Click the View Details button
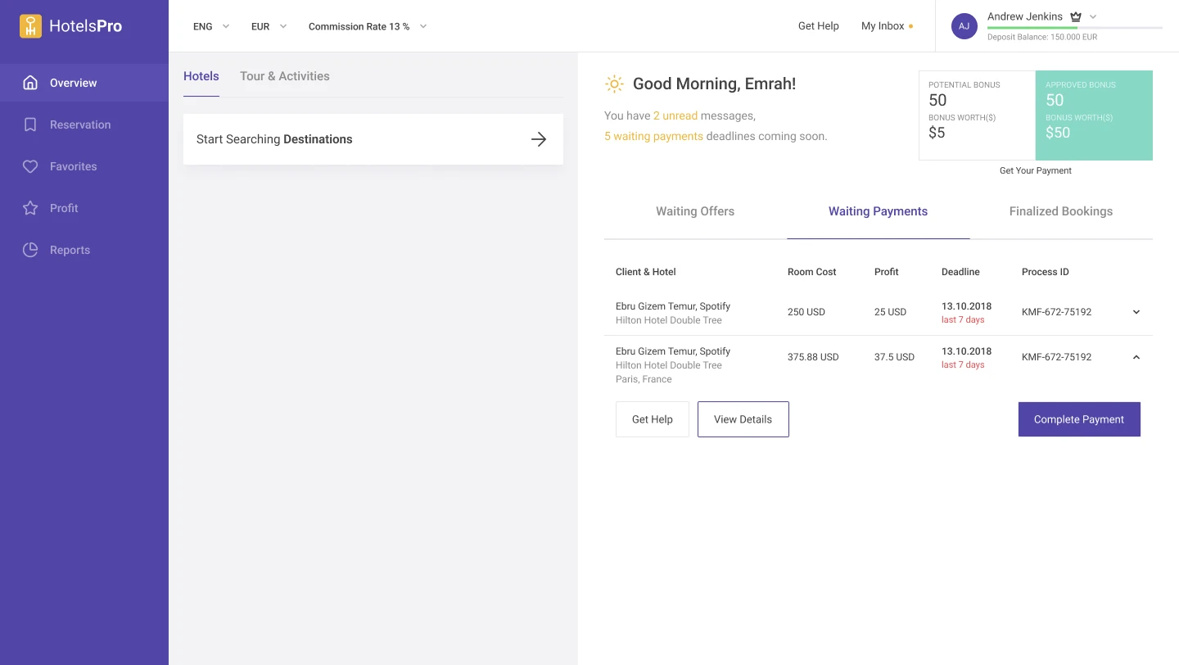Screen dimensions: 1179x665 pos(743,419)
